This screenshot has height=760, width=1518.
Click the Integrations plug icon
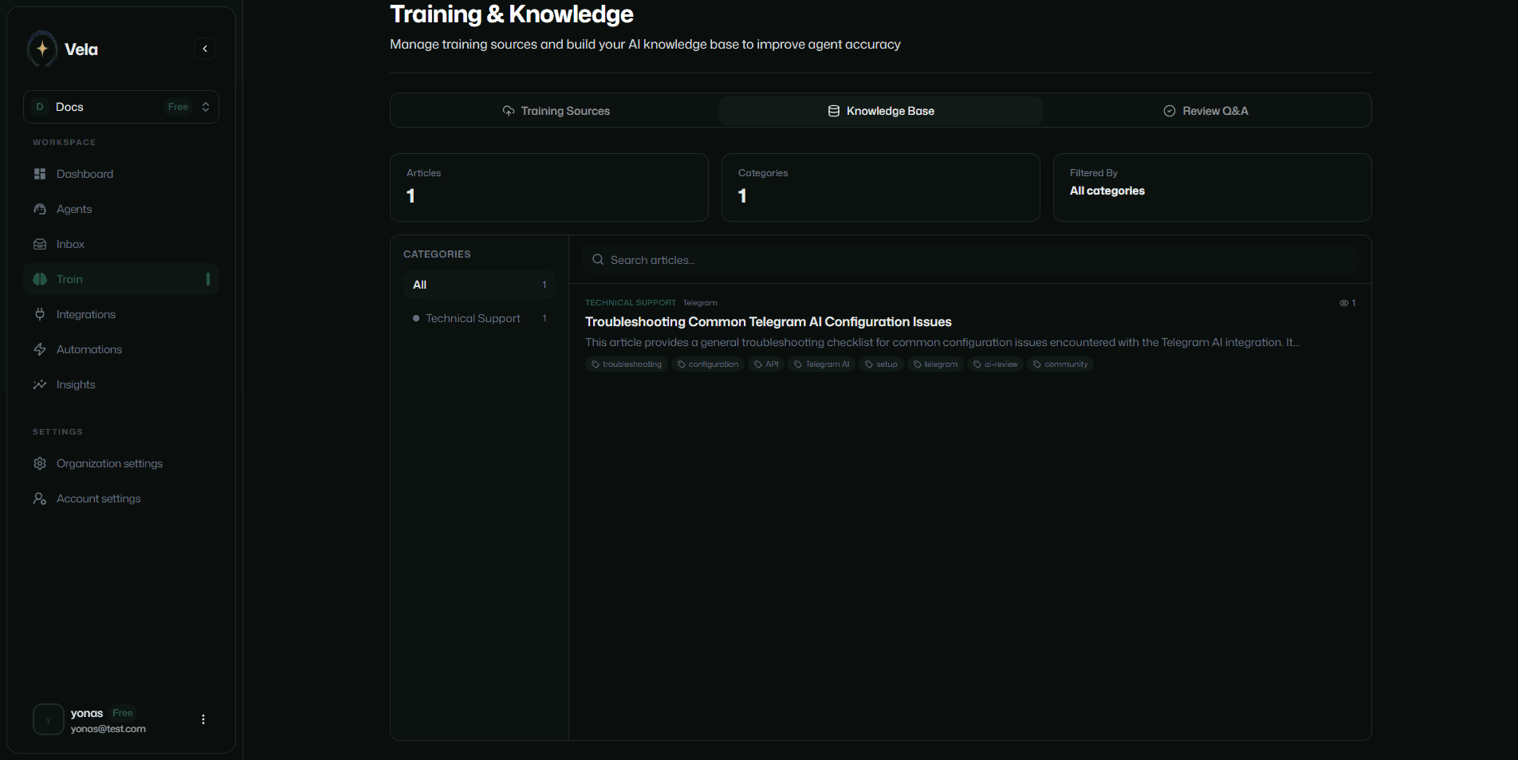[40, 314]
